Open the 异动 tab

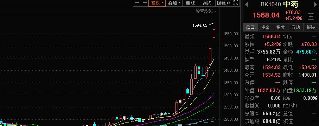coord(295,27)
